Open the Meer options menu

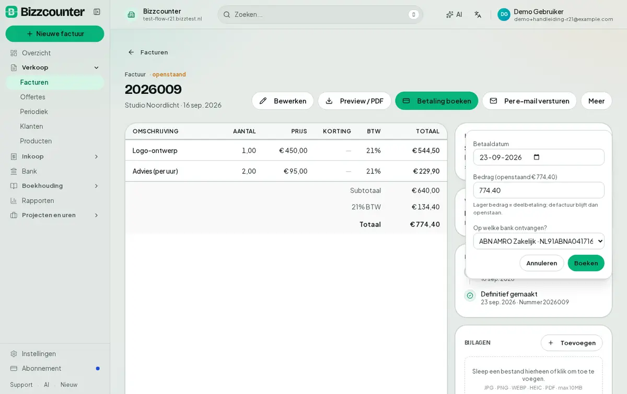pyautogui.click(x=596, y=101)
